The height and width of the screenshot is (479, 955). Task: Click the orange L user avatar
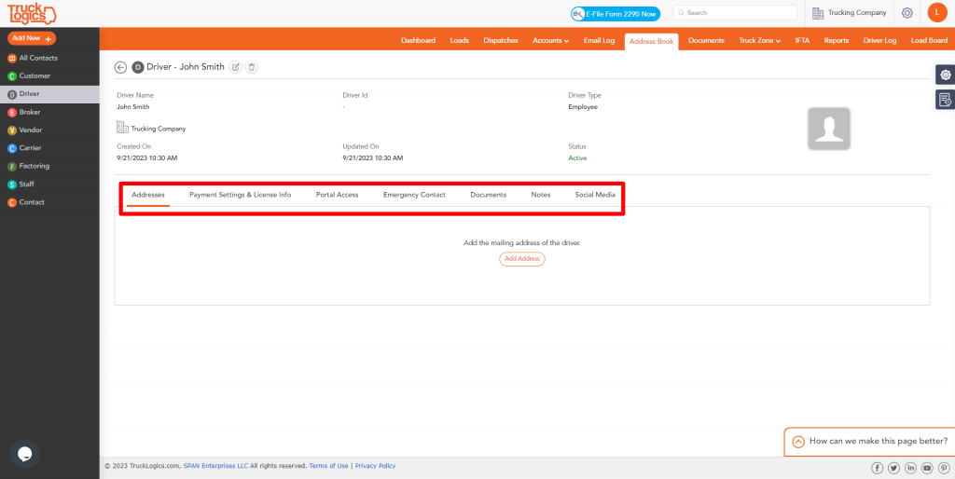point(937,12)
